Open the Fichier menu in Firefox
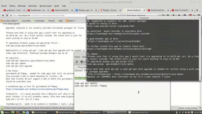 tap(4, 6)
